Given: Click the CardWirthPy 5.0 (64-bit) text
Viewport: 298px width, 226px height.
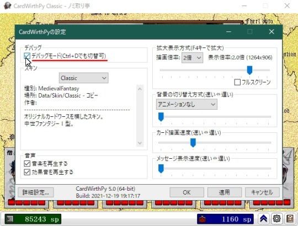Looking at the screenshot, I should [105, 189].
